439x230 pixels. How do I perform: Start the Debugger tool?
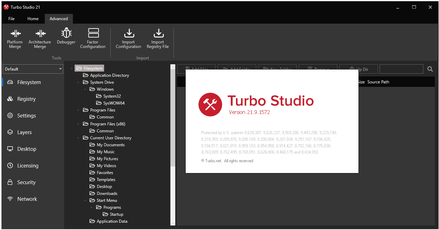[x=66, y=36]
